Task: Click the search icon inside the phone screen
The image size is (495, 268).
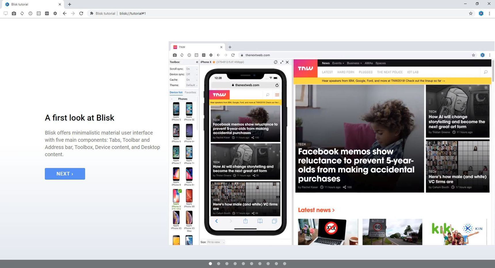Action: pos(268,95)
